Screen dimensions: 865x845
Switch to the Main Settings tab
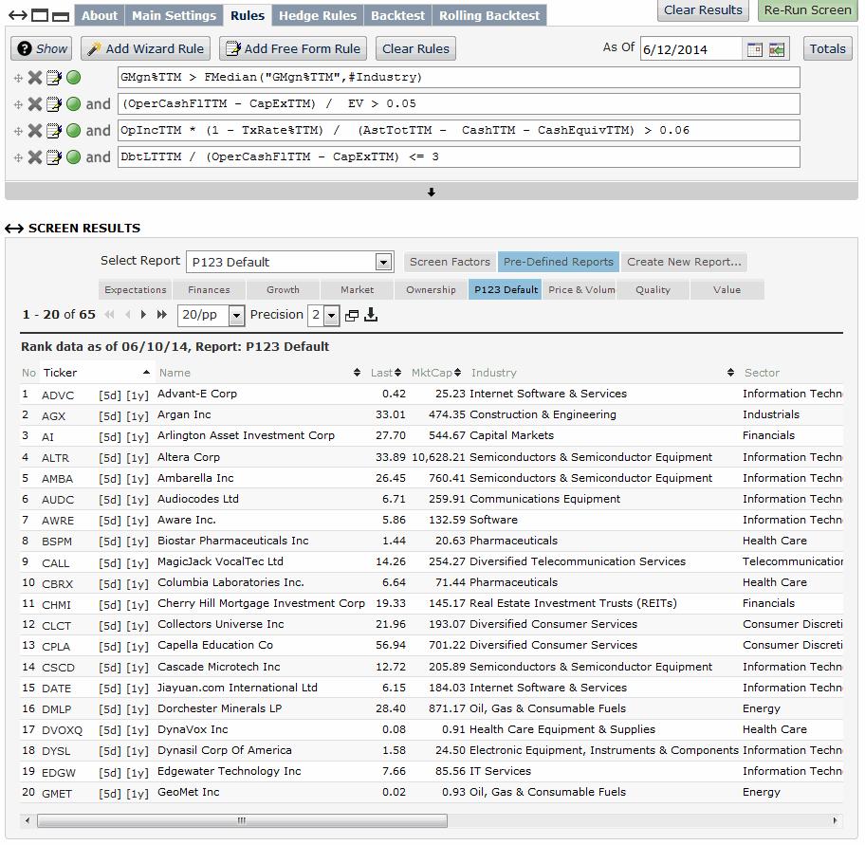tap(174, 15)
